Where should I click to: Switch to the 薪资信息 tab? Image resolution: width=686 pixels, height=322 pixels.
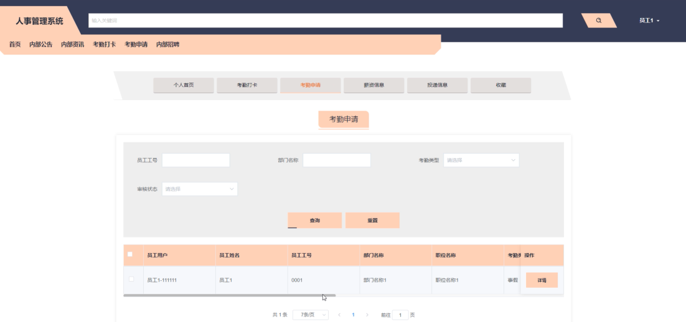point(374,85)
